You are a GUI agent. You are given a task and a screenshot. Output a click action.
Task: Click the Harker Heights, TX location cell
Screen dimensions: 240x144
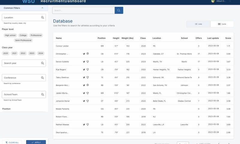(x=161, y=70)
